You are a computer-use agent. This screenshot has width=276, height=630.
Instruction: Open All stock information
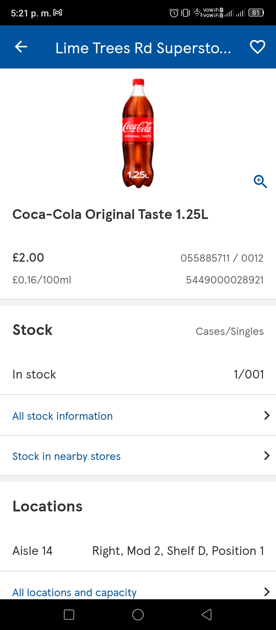(x=138, y=415)
